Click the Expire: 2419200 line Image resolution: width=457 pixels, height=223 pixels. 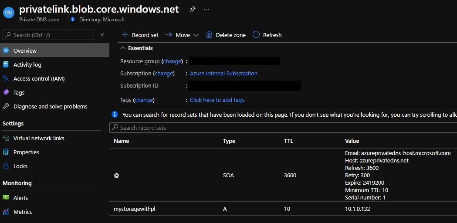365,183
